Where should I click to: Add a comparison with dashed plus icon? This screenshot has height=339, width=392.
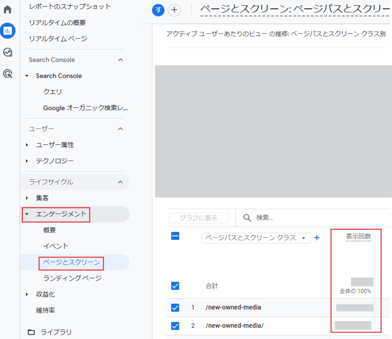click(174, 10)
